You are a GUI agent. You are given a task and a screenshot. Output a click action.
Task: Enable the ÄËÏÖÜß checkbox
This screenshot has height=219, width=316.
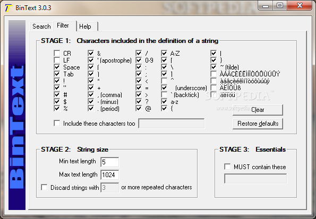tap(213, 88)
